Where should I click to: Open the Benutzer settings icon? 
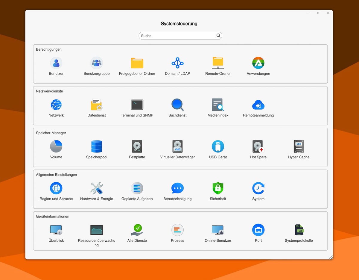(56, 63)
